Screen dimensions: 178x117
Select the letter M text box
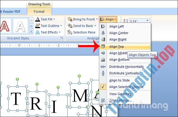(79, 95)
